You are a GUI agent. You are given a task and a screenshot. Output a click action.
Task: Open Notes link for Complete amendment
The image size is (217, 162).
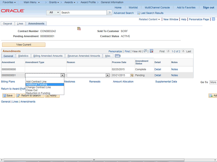(174, 69)
